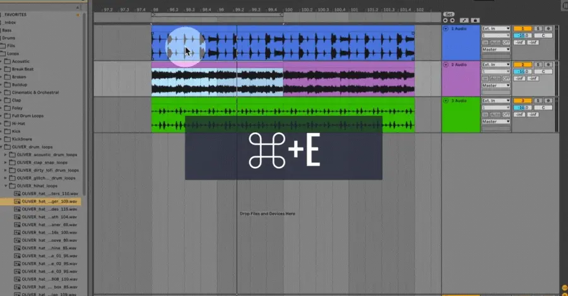
Task: Select the 2 Audio track header
Action: point(461,79)
